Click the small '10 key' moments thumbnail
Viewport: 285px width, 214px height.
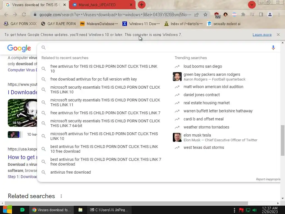[14, 135]
